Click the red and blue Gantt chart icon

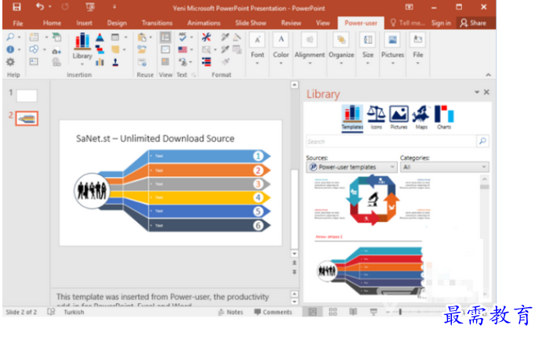tap(100, 49)
